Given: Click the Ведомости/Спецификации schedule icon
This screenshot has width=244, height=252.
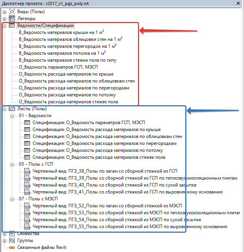Looking at the screenshot, I should point(12,26).
